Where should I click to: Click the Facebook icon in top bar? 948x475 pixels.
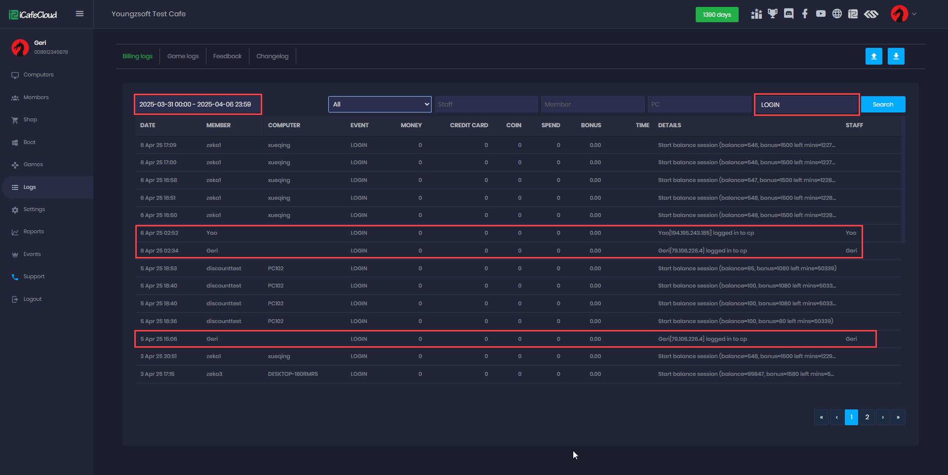[805, 14]
